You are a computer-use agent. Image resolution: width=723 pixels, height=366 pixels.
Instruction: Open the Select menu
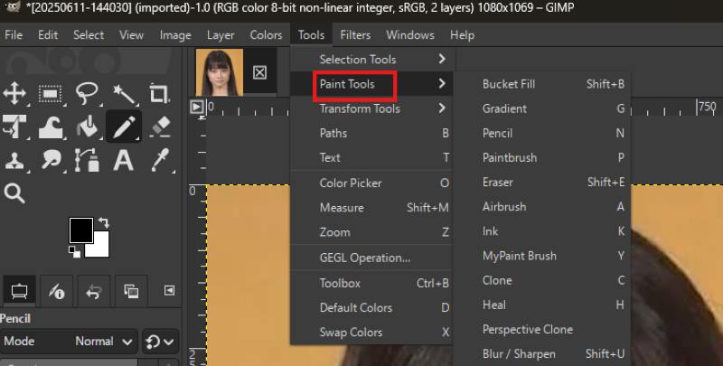pos(89,35)
